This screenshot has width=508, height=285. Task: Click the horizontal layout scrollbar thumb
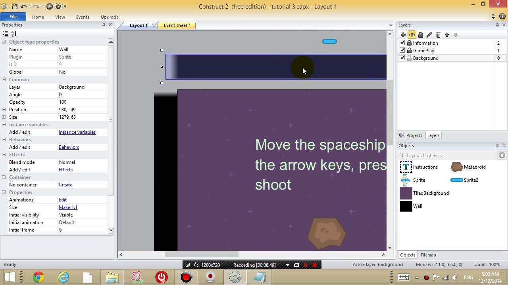[x=202, y=255]
